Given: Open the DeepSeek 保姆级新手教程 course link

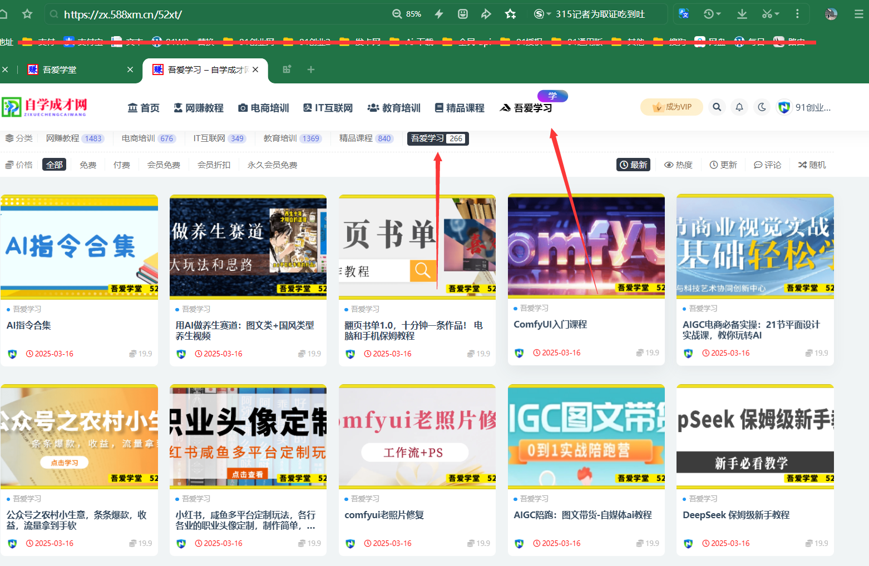Looking at the screenshot, I should pyautogui.click(x=735, y=515).
